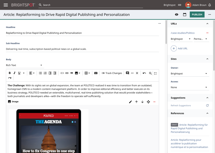Open the image insert dropdown
Image resolution: width=215 pixels, height=153 pixels.
coord(77,73)
